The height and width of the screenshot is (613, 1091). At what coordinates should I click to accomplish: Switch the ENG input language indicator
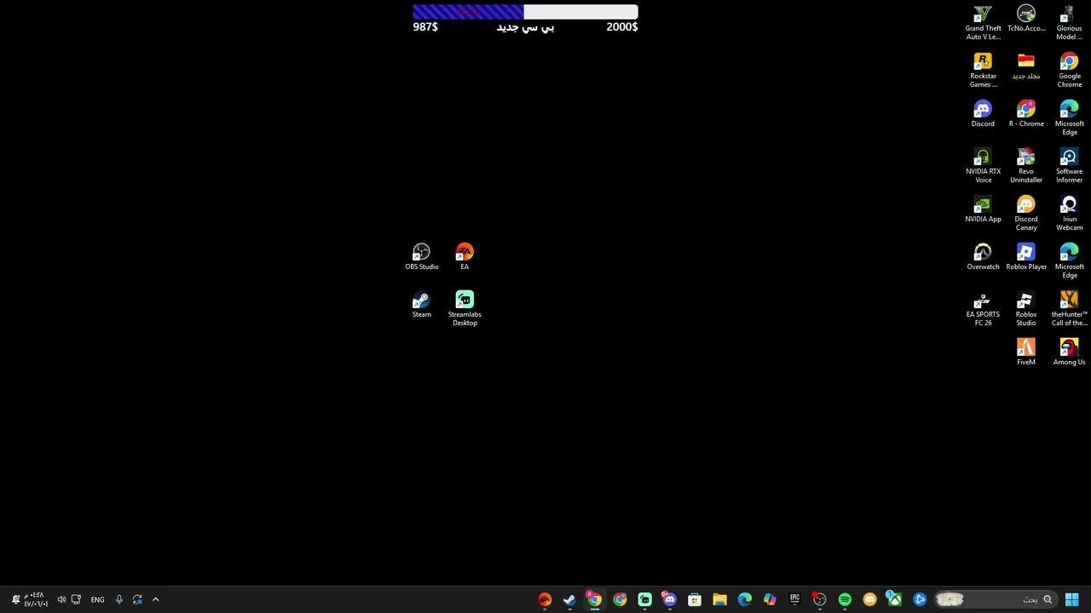98,599
